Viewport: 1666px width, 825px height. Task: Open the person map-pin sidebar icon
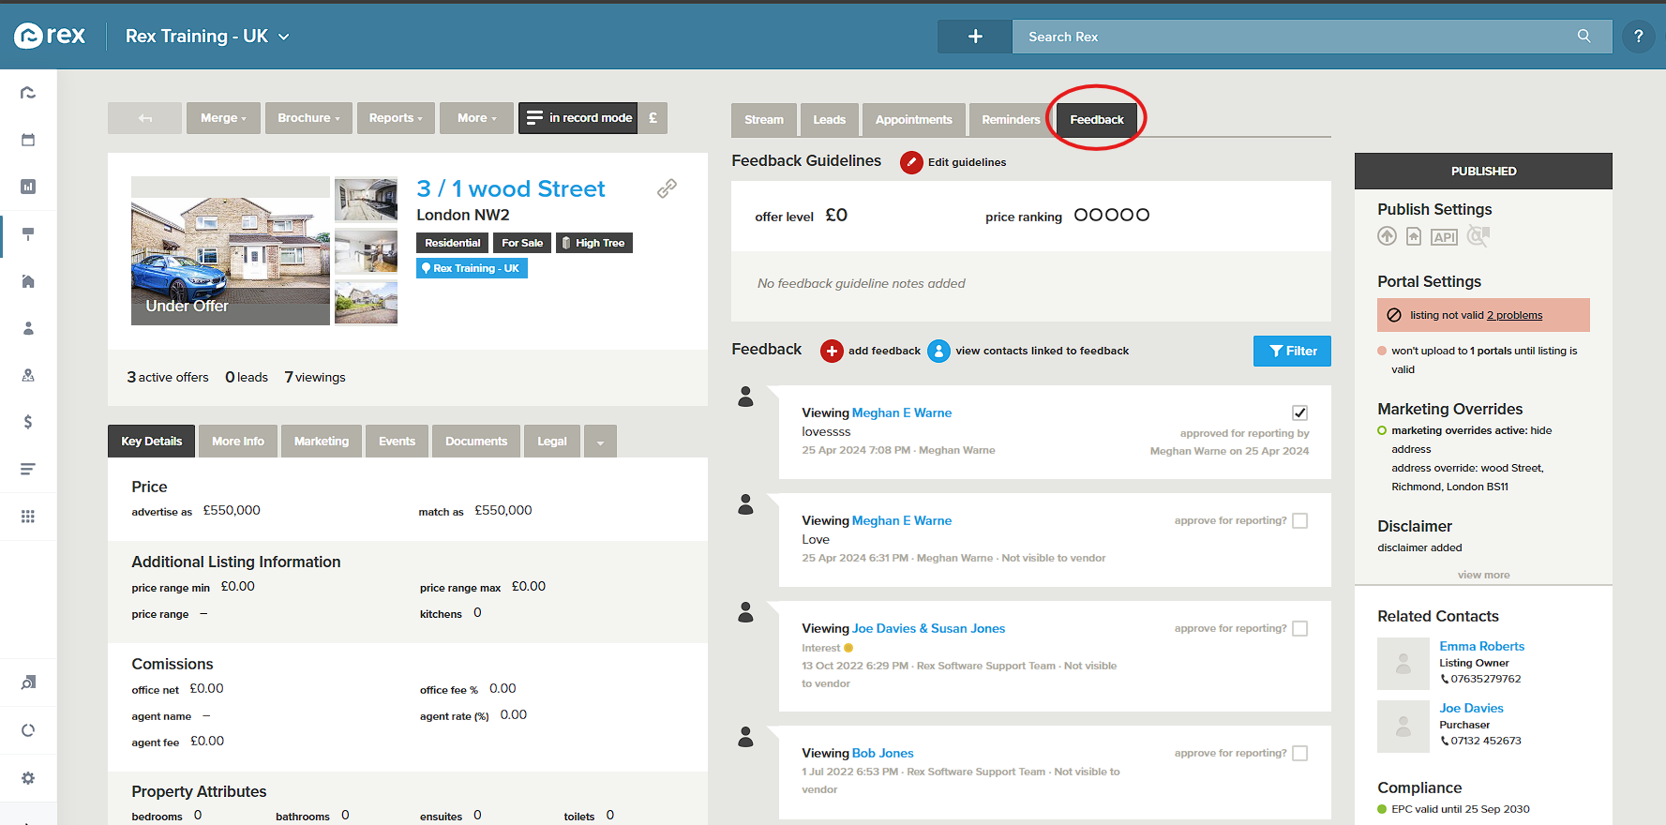coord(28,375)
